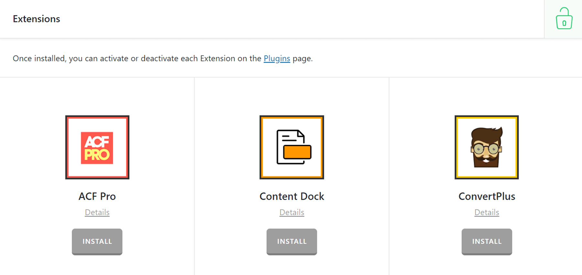The image size is (582, 275).
Task: Click the green unlock padlock icon
Action: (x=564, y=18)
